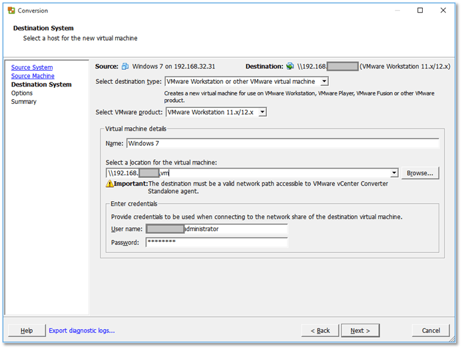
Task: Click the Conversion window app icon
Action: coord(11,11)
